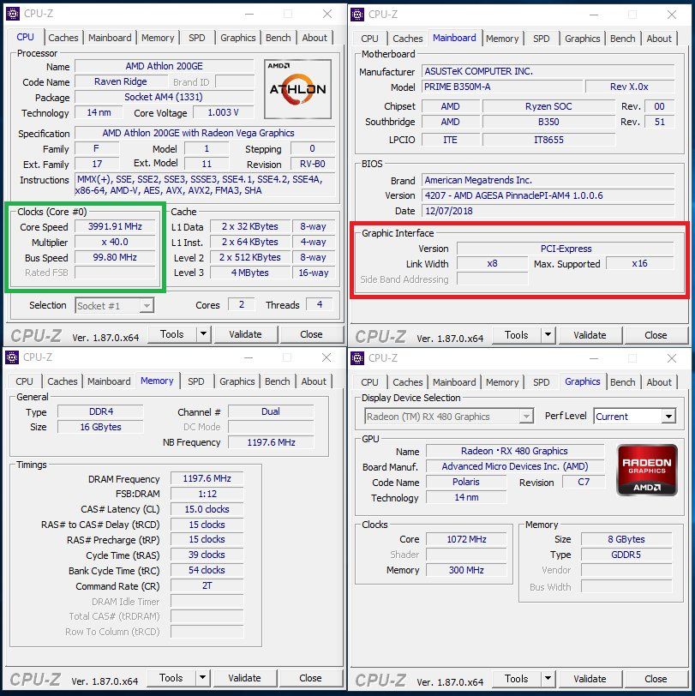Click CPU-Z title icon in bottom-right Graphics window
The height and width of the screenshot is (696, 695).
pos(356,357)
